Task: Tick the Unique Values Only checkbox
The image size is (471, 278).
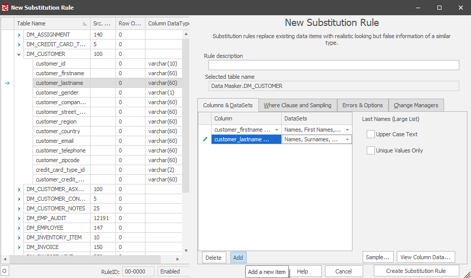Action: [x=371, y=150]
